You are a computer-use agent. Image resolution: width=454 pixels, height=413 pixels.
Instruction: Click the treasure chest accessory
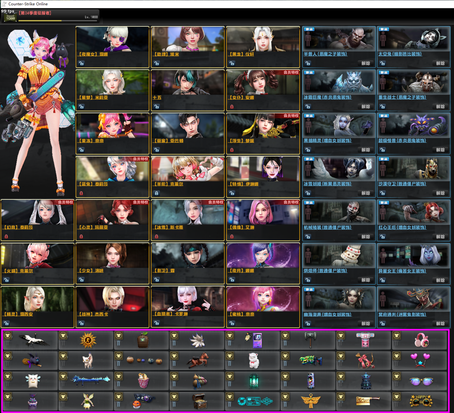199,402
